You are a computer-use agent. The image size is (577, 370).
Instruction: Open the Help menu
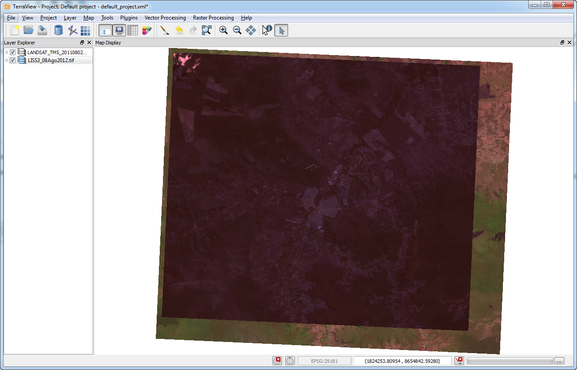[246, 18]
